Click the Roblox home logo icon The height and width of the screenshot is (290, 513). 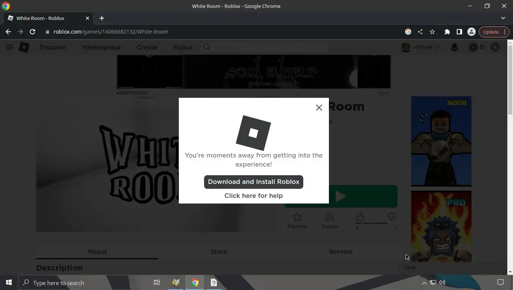tap(24, 47)
